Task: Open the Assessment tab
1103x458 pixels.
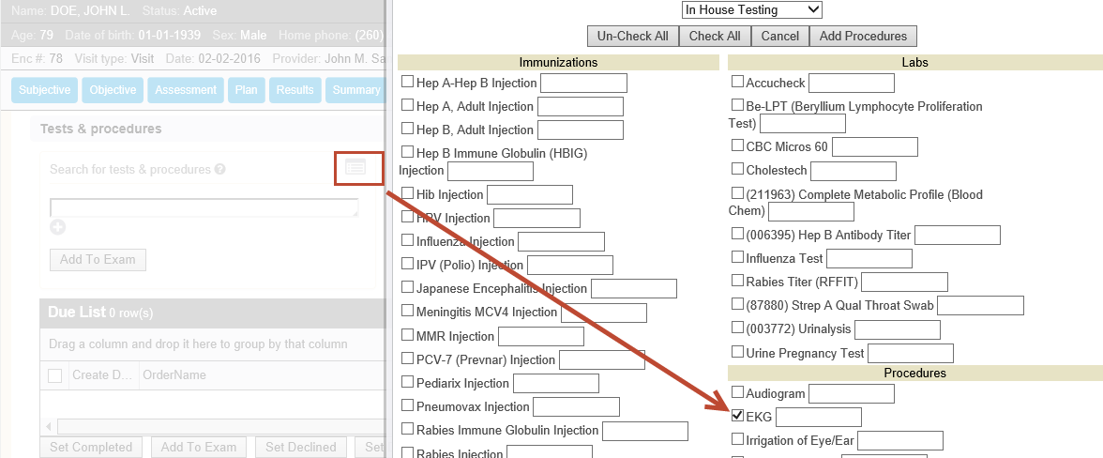Action: pos(186,90)
